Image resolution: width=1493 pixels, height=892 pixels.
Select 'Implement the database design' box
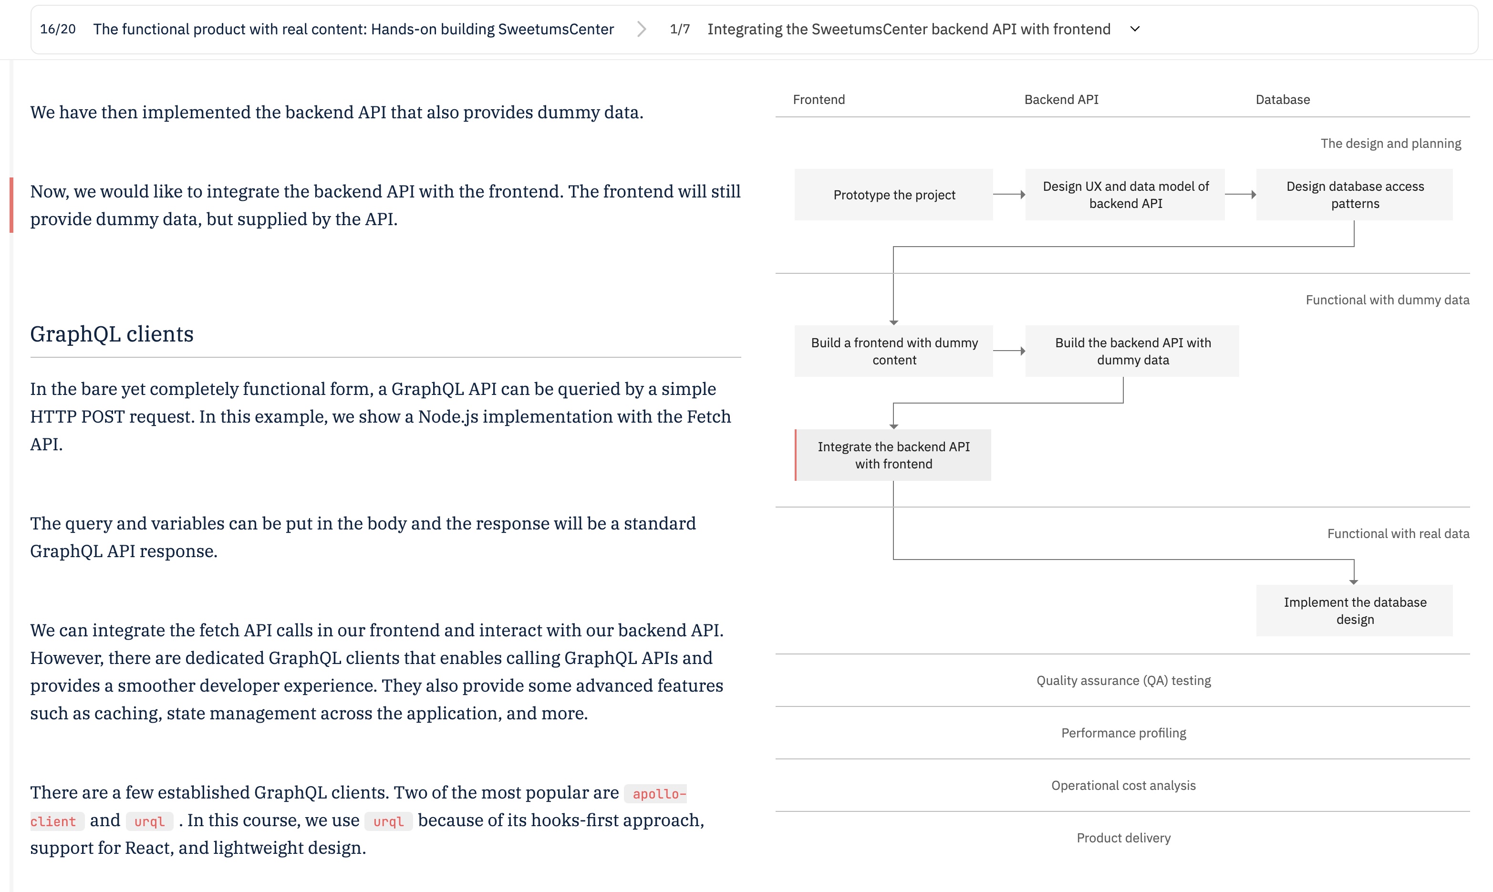coord(1355,611)
